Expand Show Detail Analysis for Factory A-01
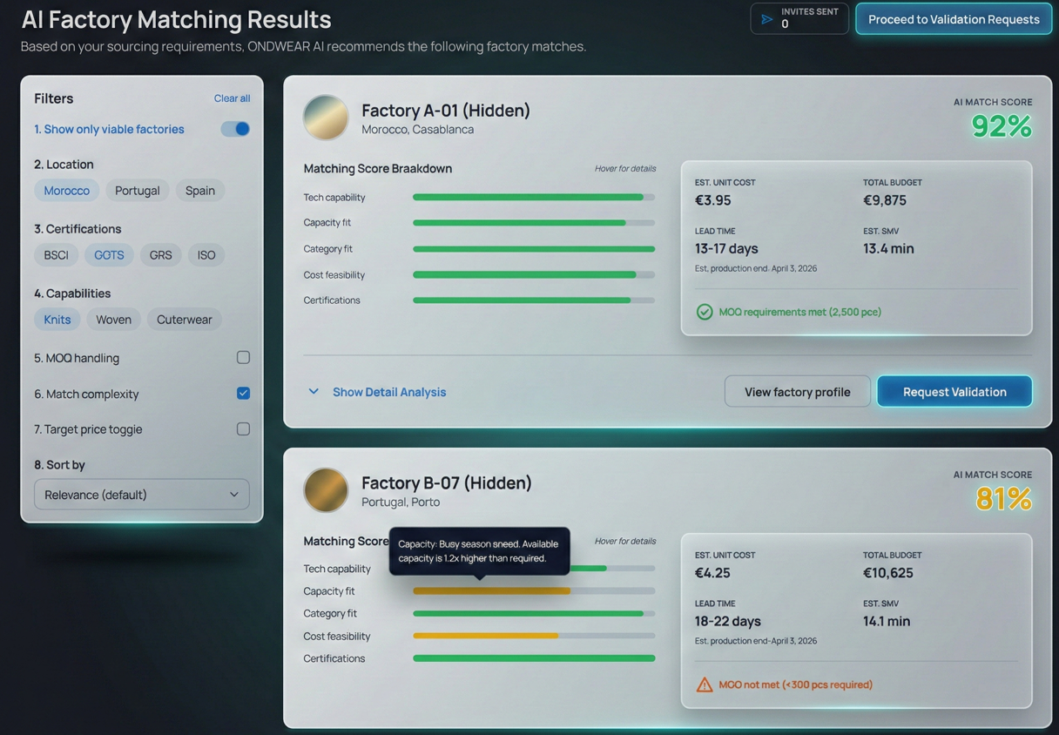 388,392
